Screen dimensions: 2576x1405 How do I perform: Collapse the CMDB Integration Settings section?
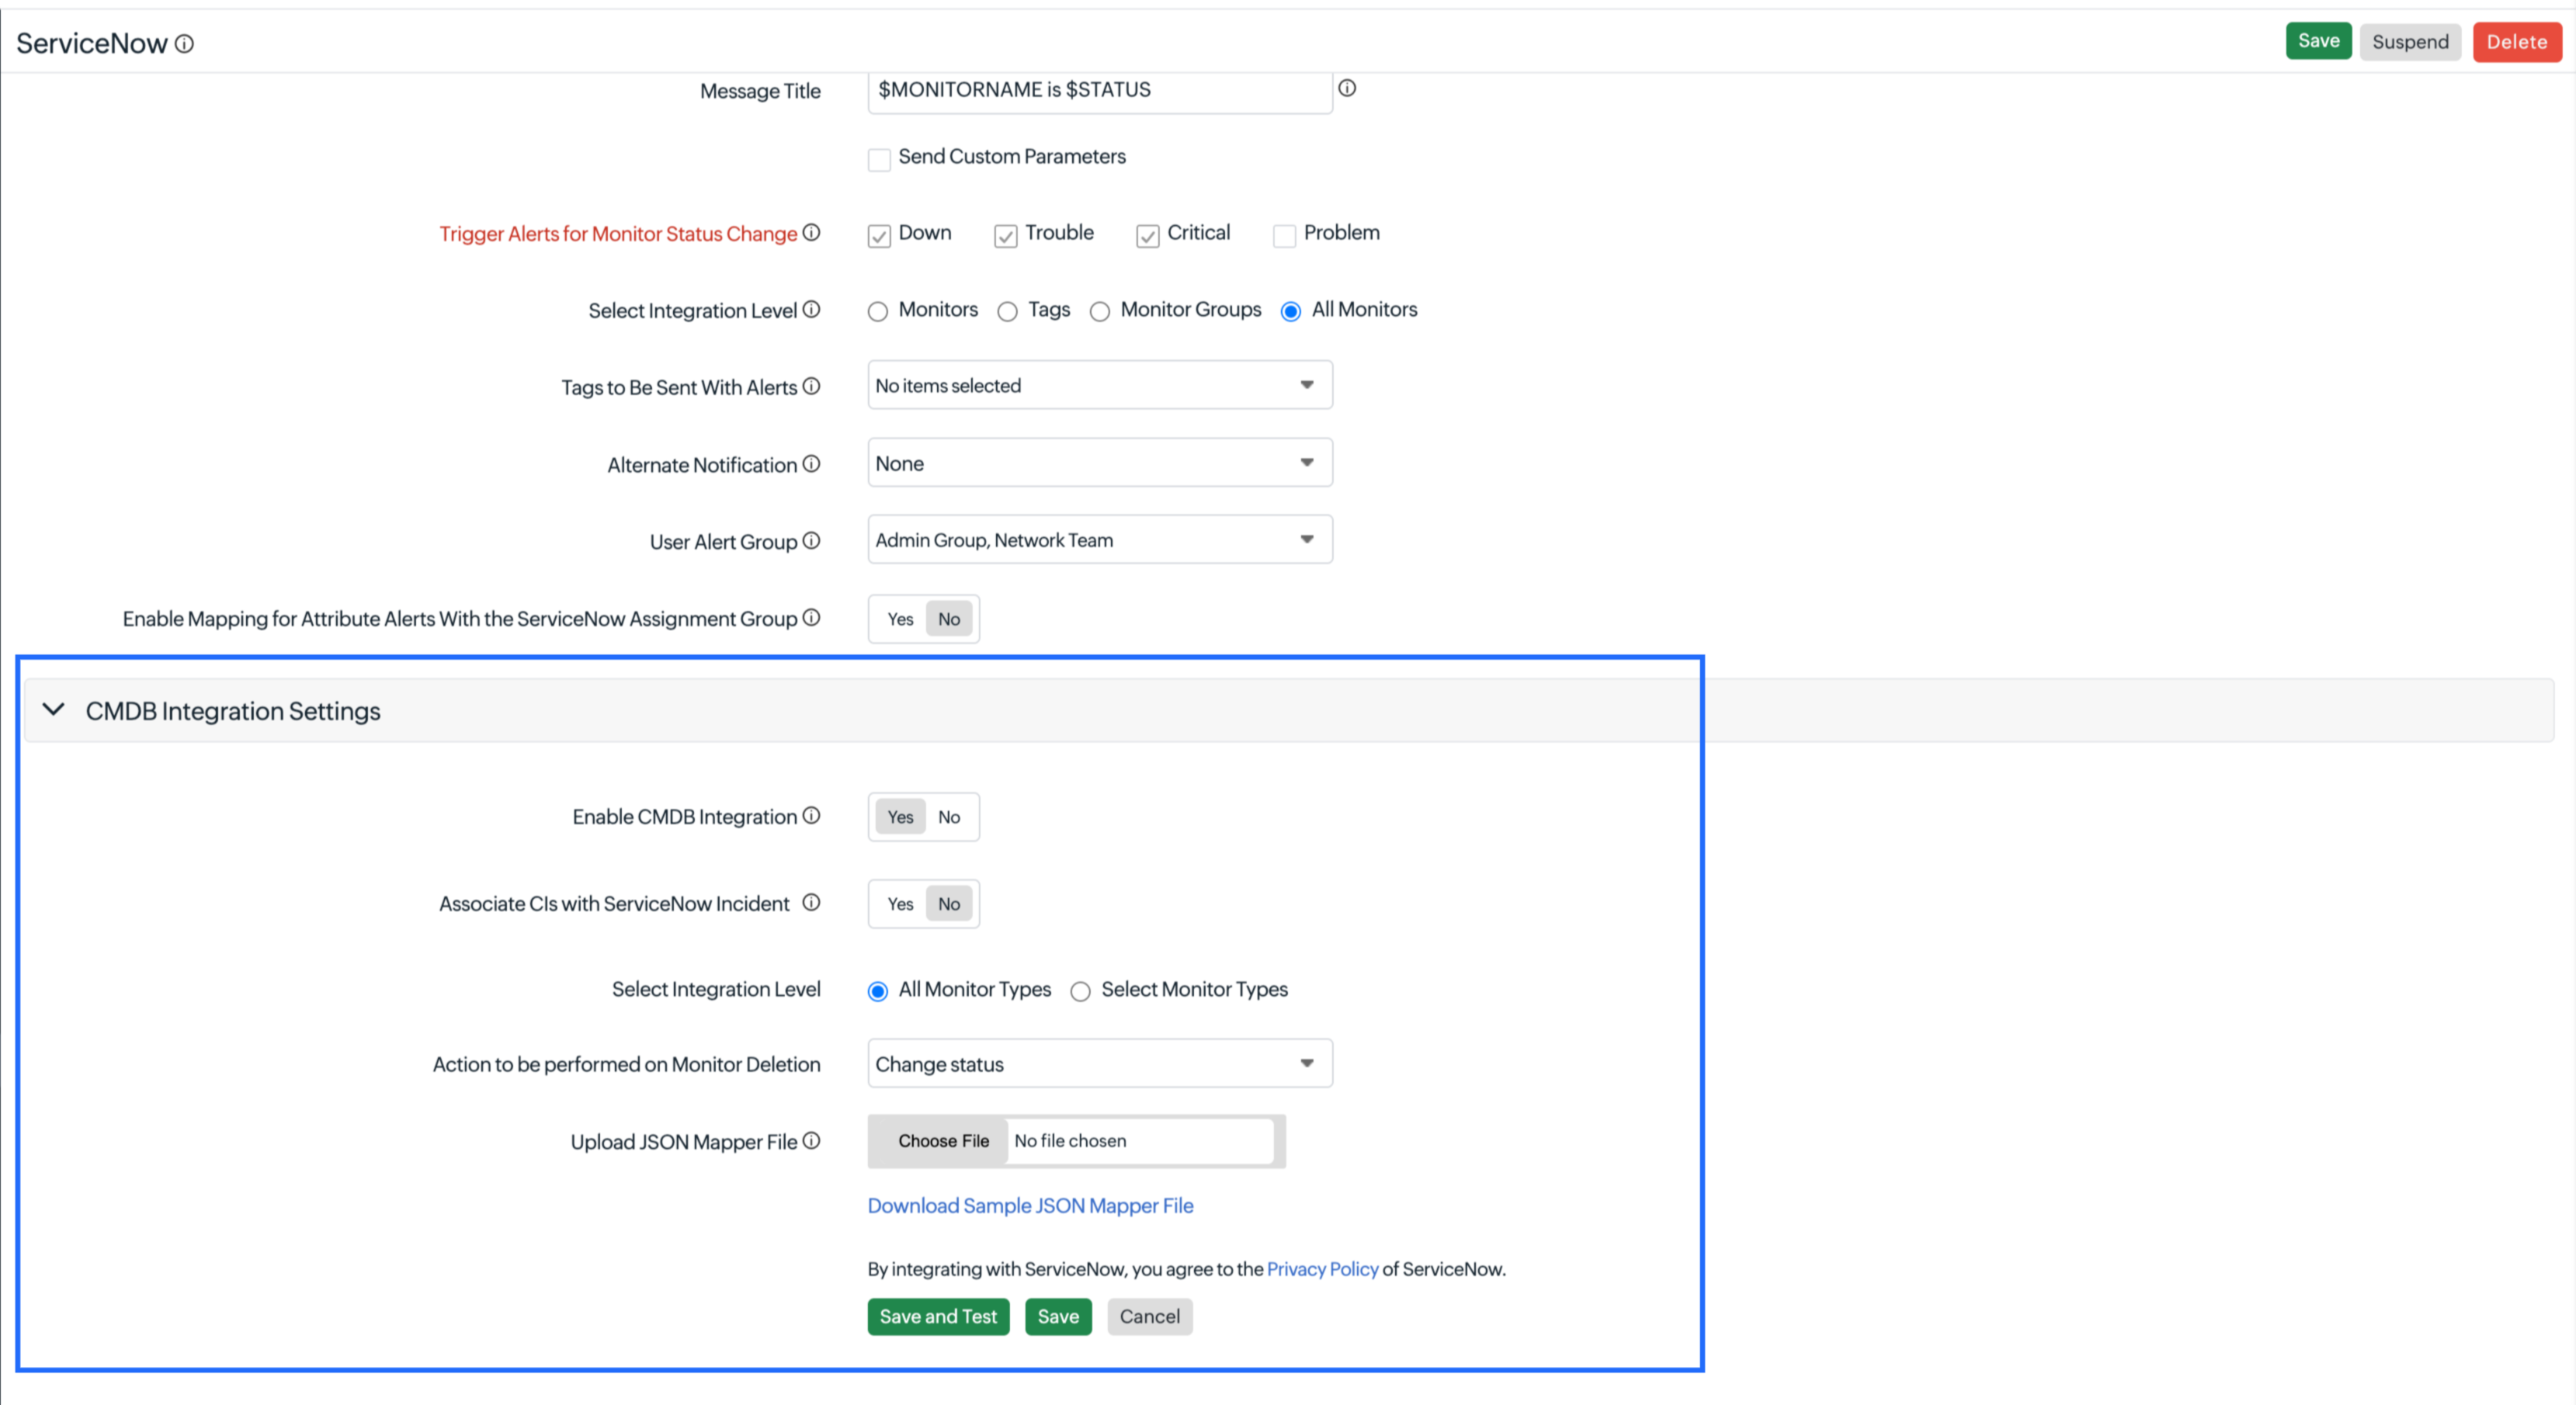(53, 710)
